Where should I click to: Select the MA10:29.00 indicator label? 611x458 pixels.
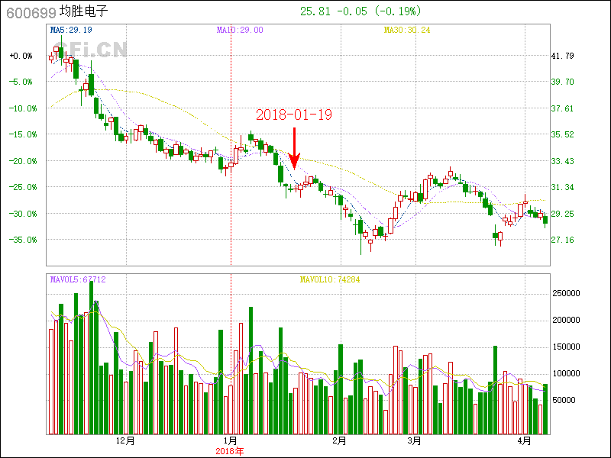240,30
